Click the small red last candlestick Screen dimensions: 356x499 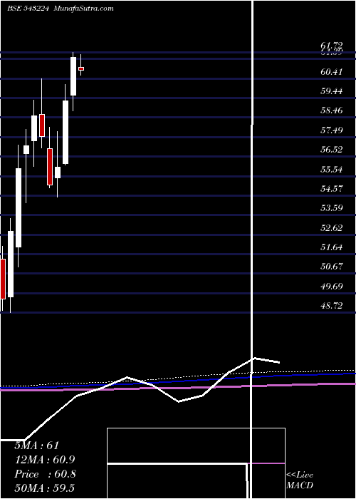(x=81, y=68)
